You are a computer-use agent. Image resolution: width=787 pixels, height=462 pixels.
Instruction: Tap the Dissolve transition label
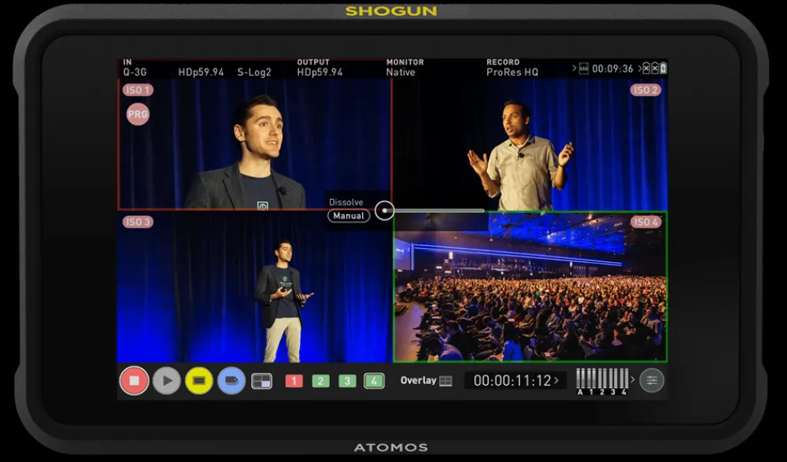coord(345,202)
